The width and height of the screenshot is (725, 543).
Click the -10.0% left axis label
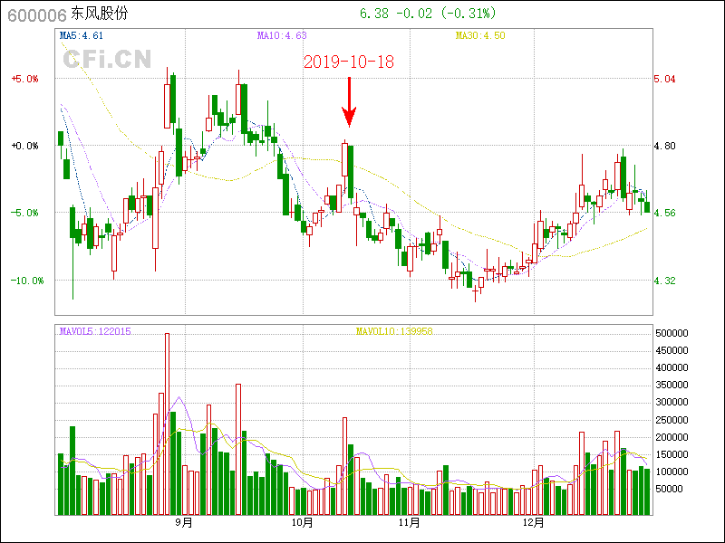click(28, 281)
